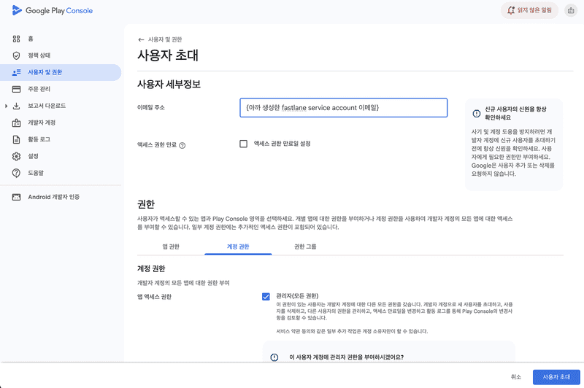The image size is (584, 388).
Task: Click the 설정 gear icon
Action: pyautogui.click(x=16, y=156)
